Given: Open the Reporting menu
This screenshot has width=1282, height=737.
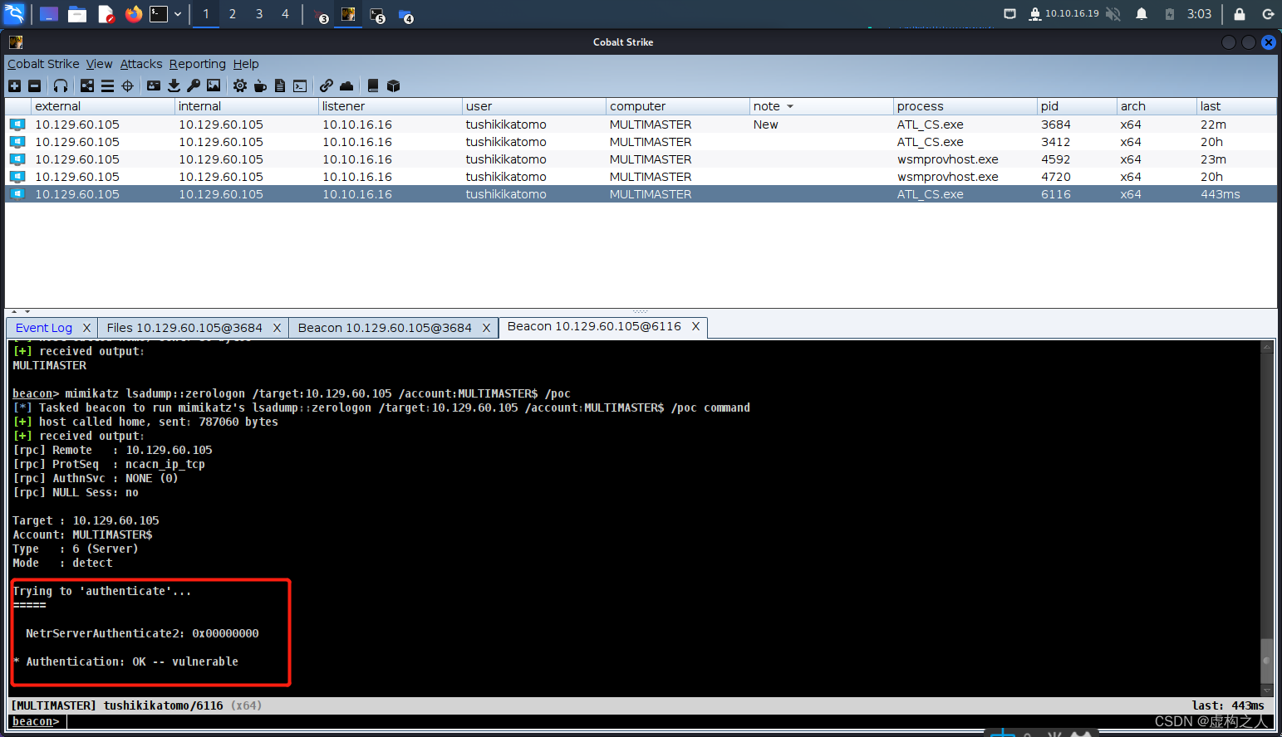Looking at the screenshot, I should [198, 64].
